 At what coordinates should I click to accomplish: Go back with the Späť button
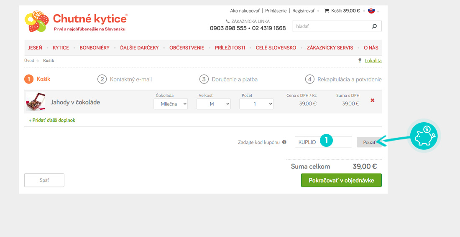pos(44,180)
